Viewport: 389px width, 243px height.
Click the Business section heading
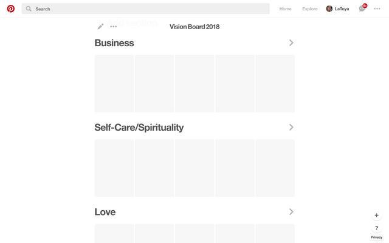tap(114, 43)
